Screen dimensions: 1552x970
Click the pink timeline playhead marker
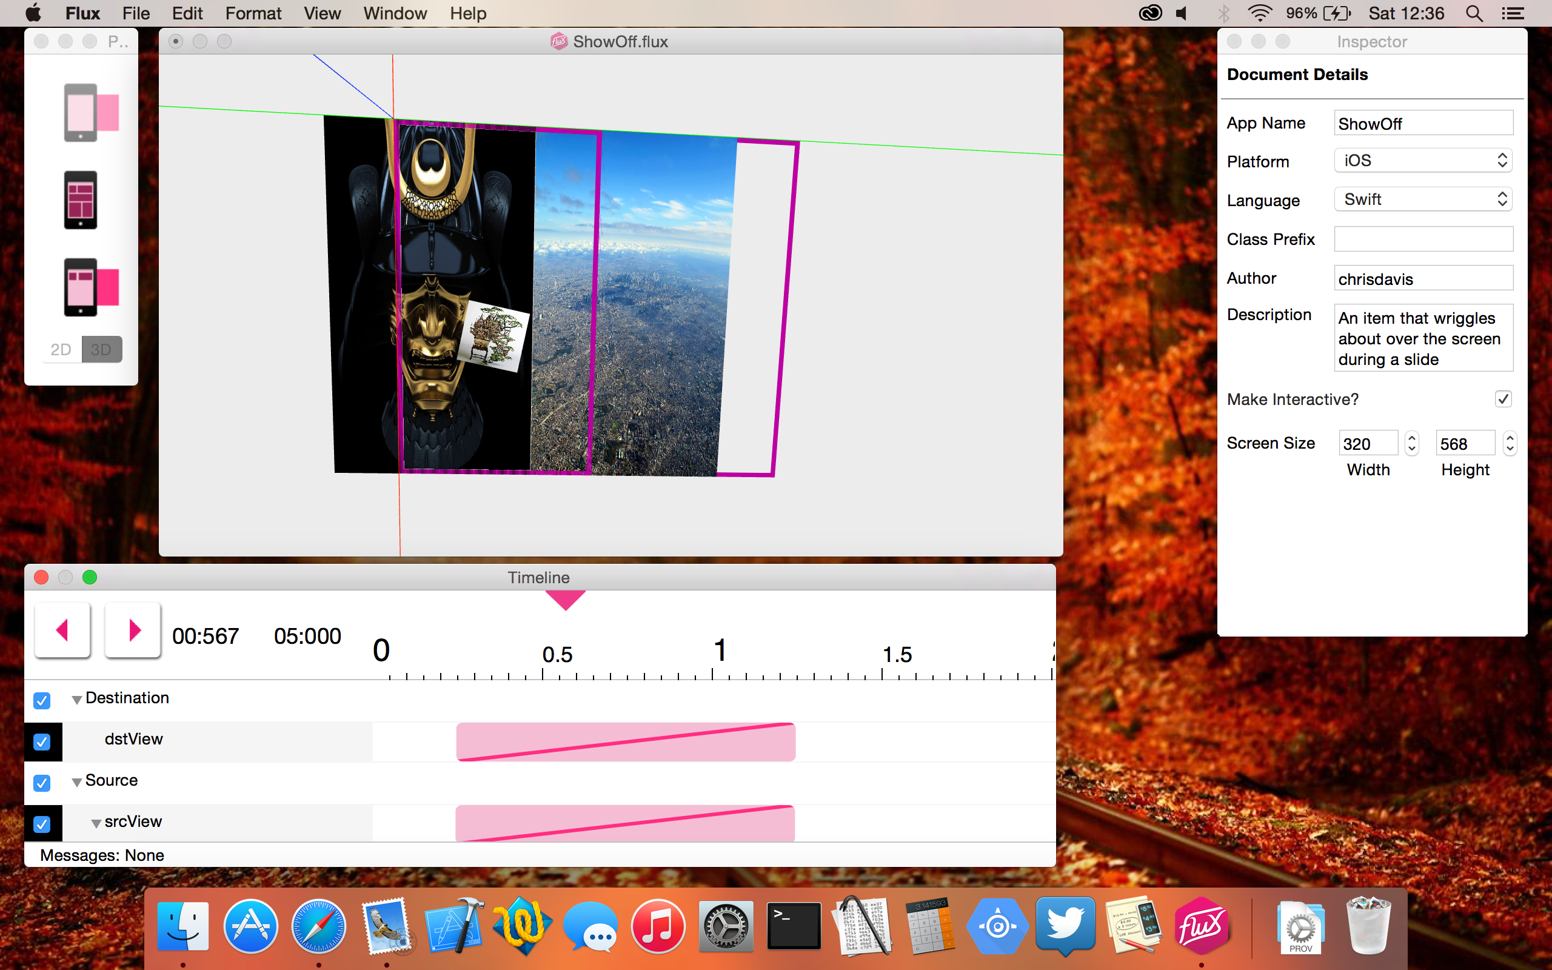565,599
